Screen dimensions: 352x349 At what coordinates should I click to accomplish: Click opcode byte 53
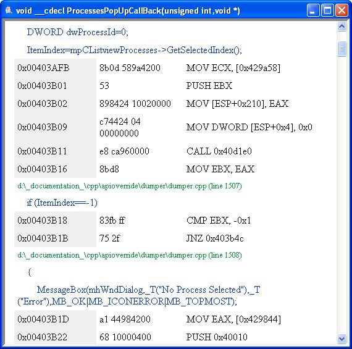[104, 86]
